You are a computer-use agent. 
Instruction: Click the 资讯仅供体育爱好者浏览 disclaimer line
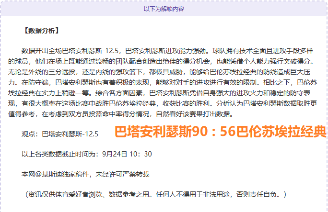[x=155, y=194]
